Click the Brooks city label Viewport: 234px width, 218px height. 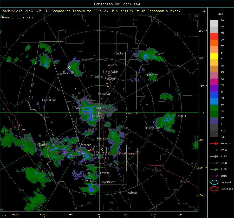tap(185, 181)
